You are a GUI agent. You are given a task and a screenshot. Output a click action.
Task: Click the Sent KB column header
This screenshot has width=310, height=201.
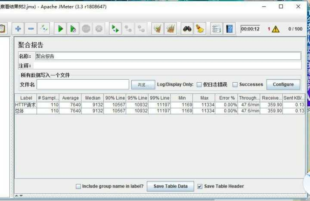pyautogui.click(x=294, y=98)
